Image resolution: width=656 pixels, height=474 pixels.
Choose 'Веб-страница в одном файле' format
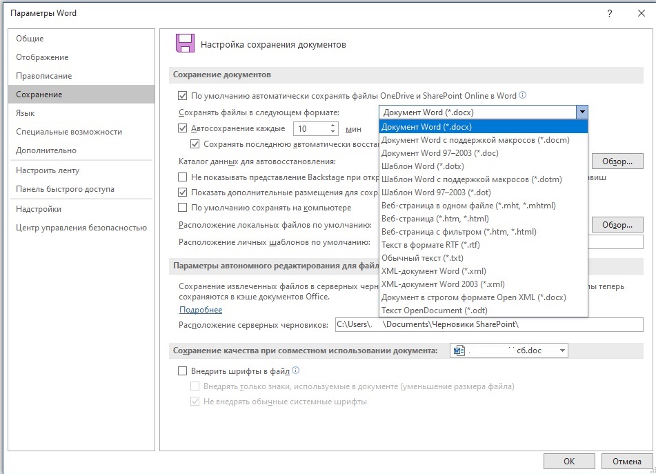click(484, 206)
